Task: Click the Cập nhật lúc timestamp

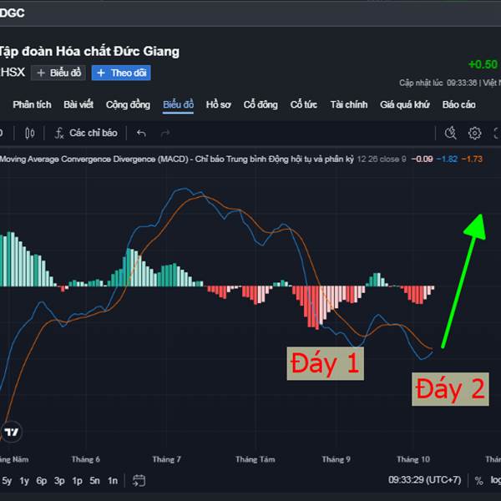Action: pyautogui.click(x=450, y=83)
